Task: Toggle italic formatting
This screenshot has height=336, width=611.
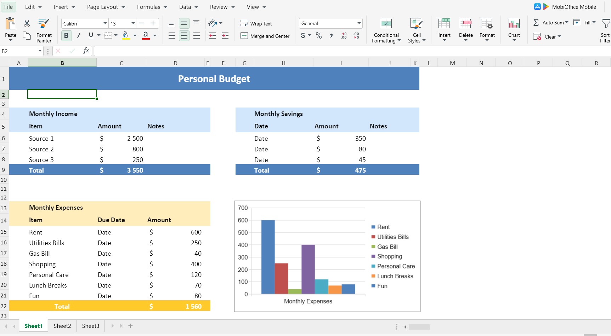Action: (x=79, y=35)
